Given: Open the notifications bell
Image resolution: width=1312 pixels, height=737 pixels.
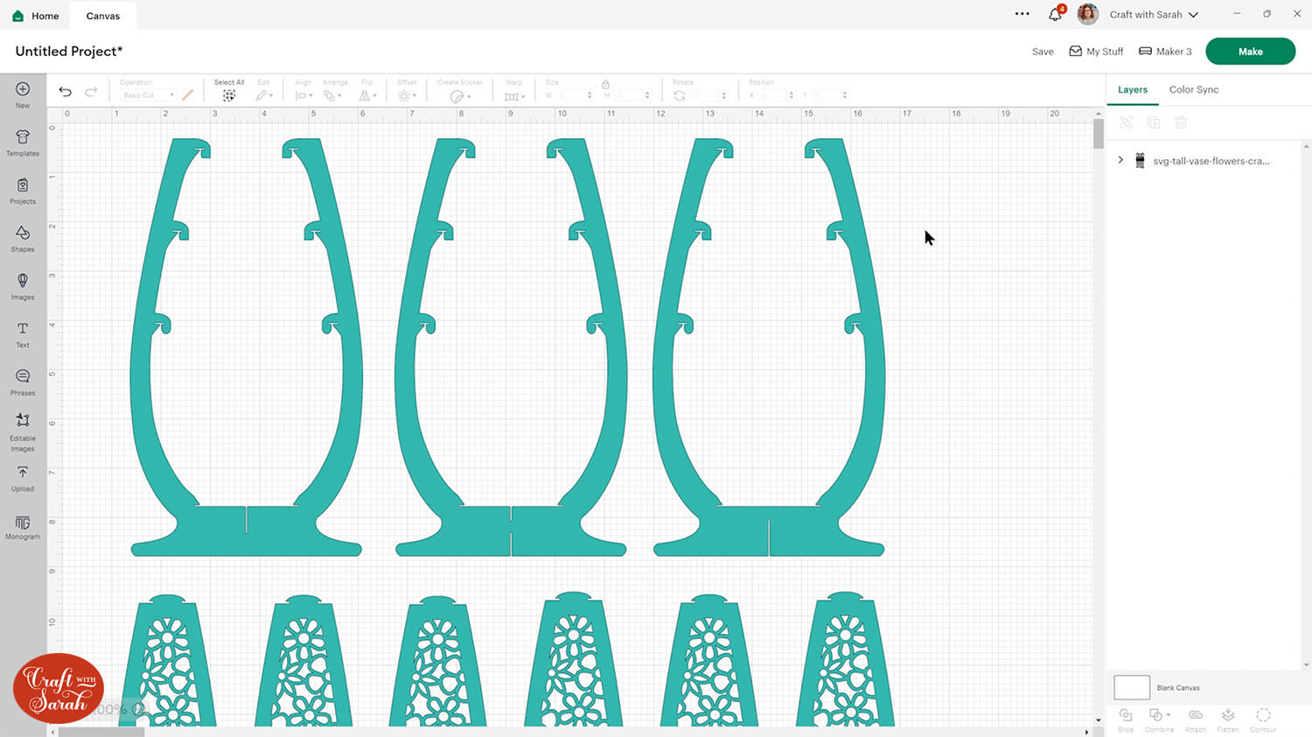Looking at the screenshot, I should coord(1055,15).
